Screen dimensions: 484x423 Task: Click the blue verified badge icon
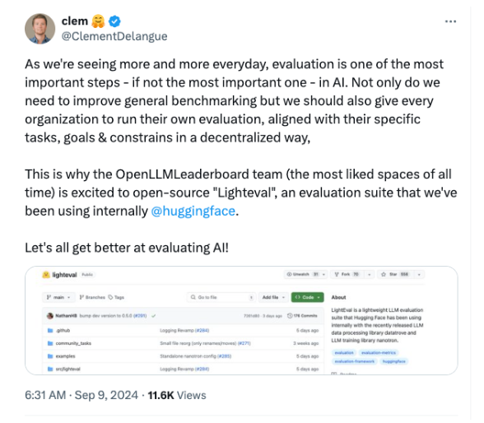[114, 21]
